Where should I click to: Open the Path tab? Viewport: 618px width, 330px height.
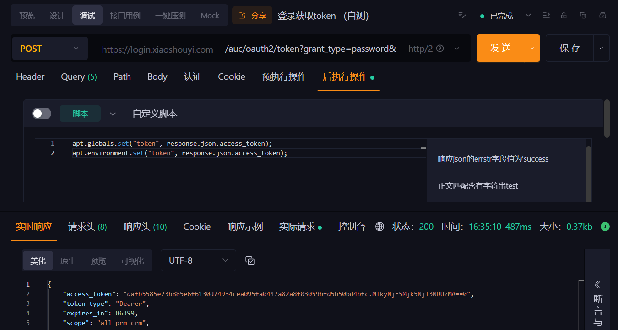pyautogui.click(x=122, y=76)
